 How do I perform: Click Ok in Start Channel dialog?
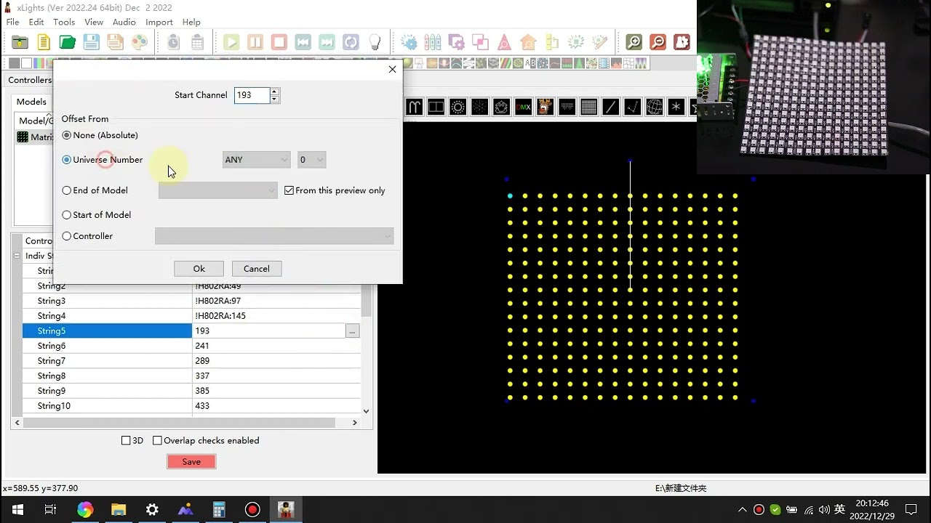pos(199,269)
